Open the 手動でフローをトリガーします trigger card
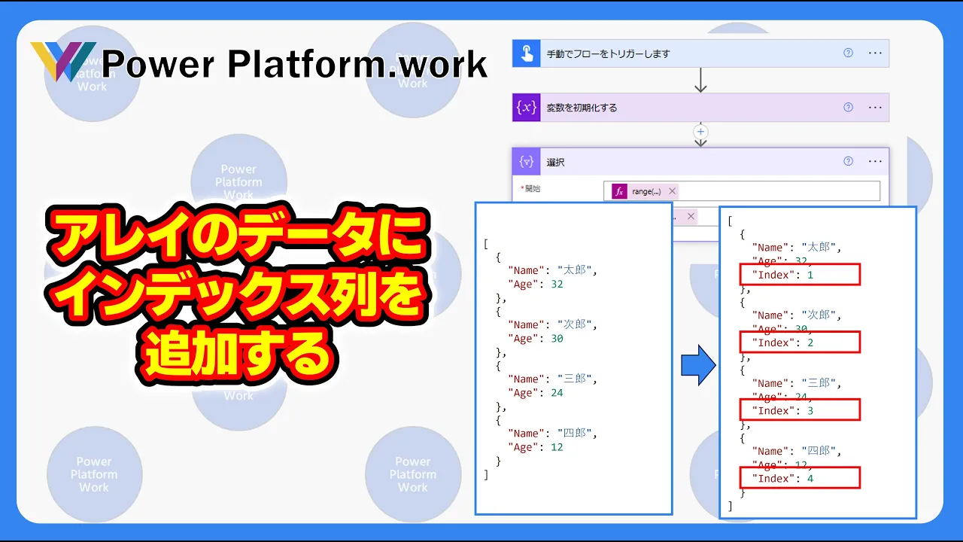 700,53
